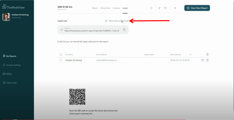Toggle the select-all leads checkbox

[61, 54]
